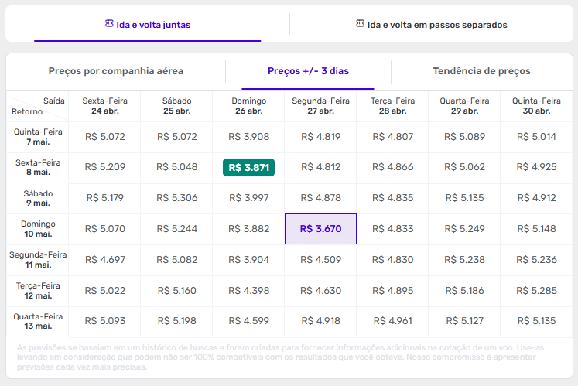The height and width of the screenshot is (386, 578).
Task: Pick the R$ 4.509 fare
Action: [x=320, y=260]
